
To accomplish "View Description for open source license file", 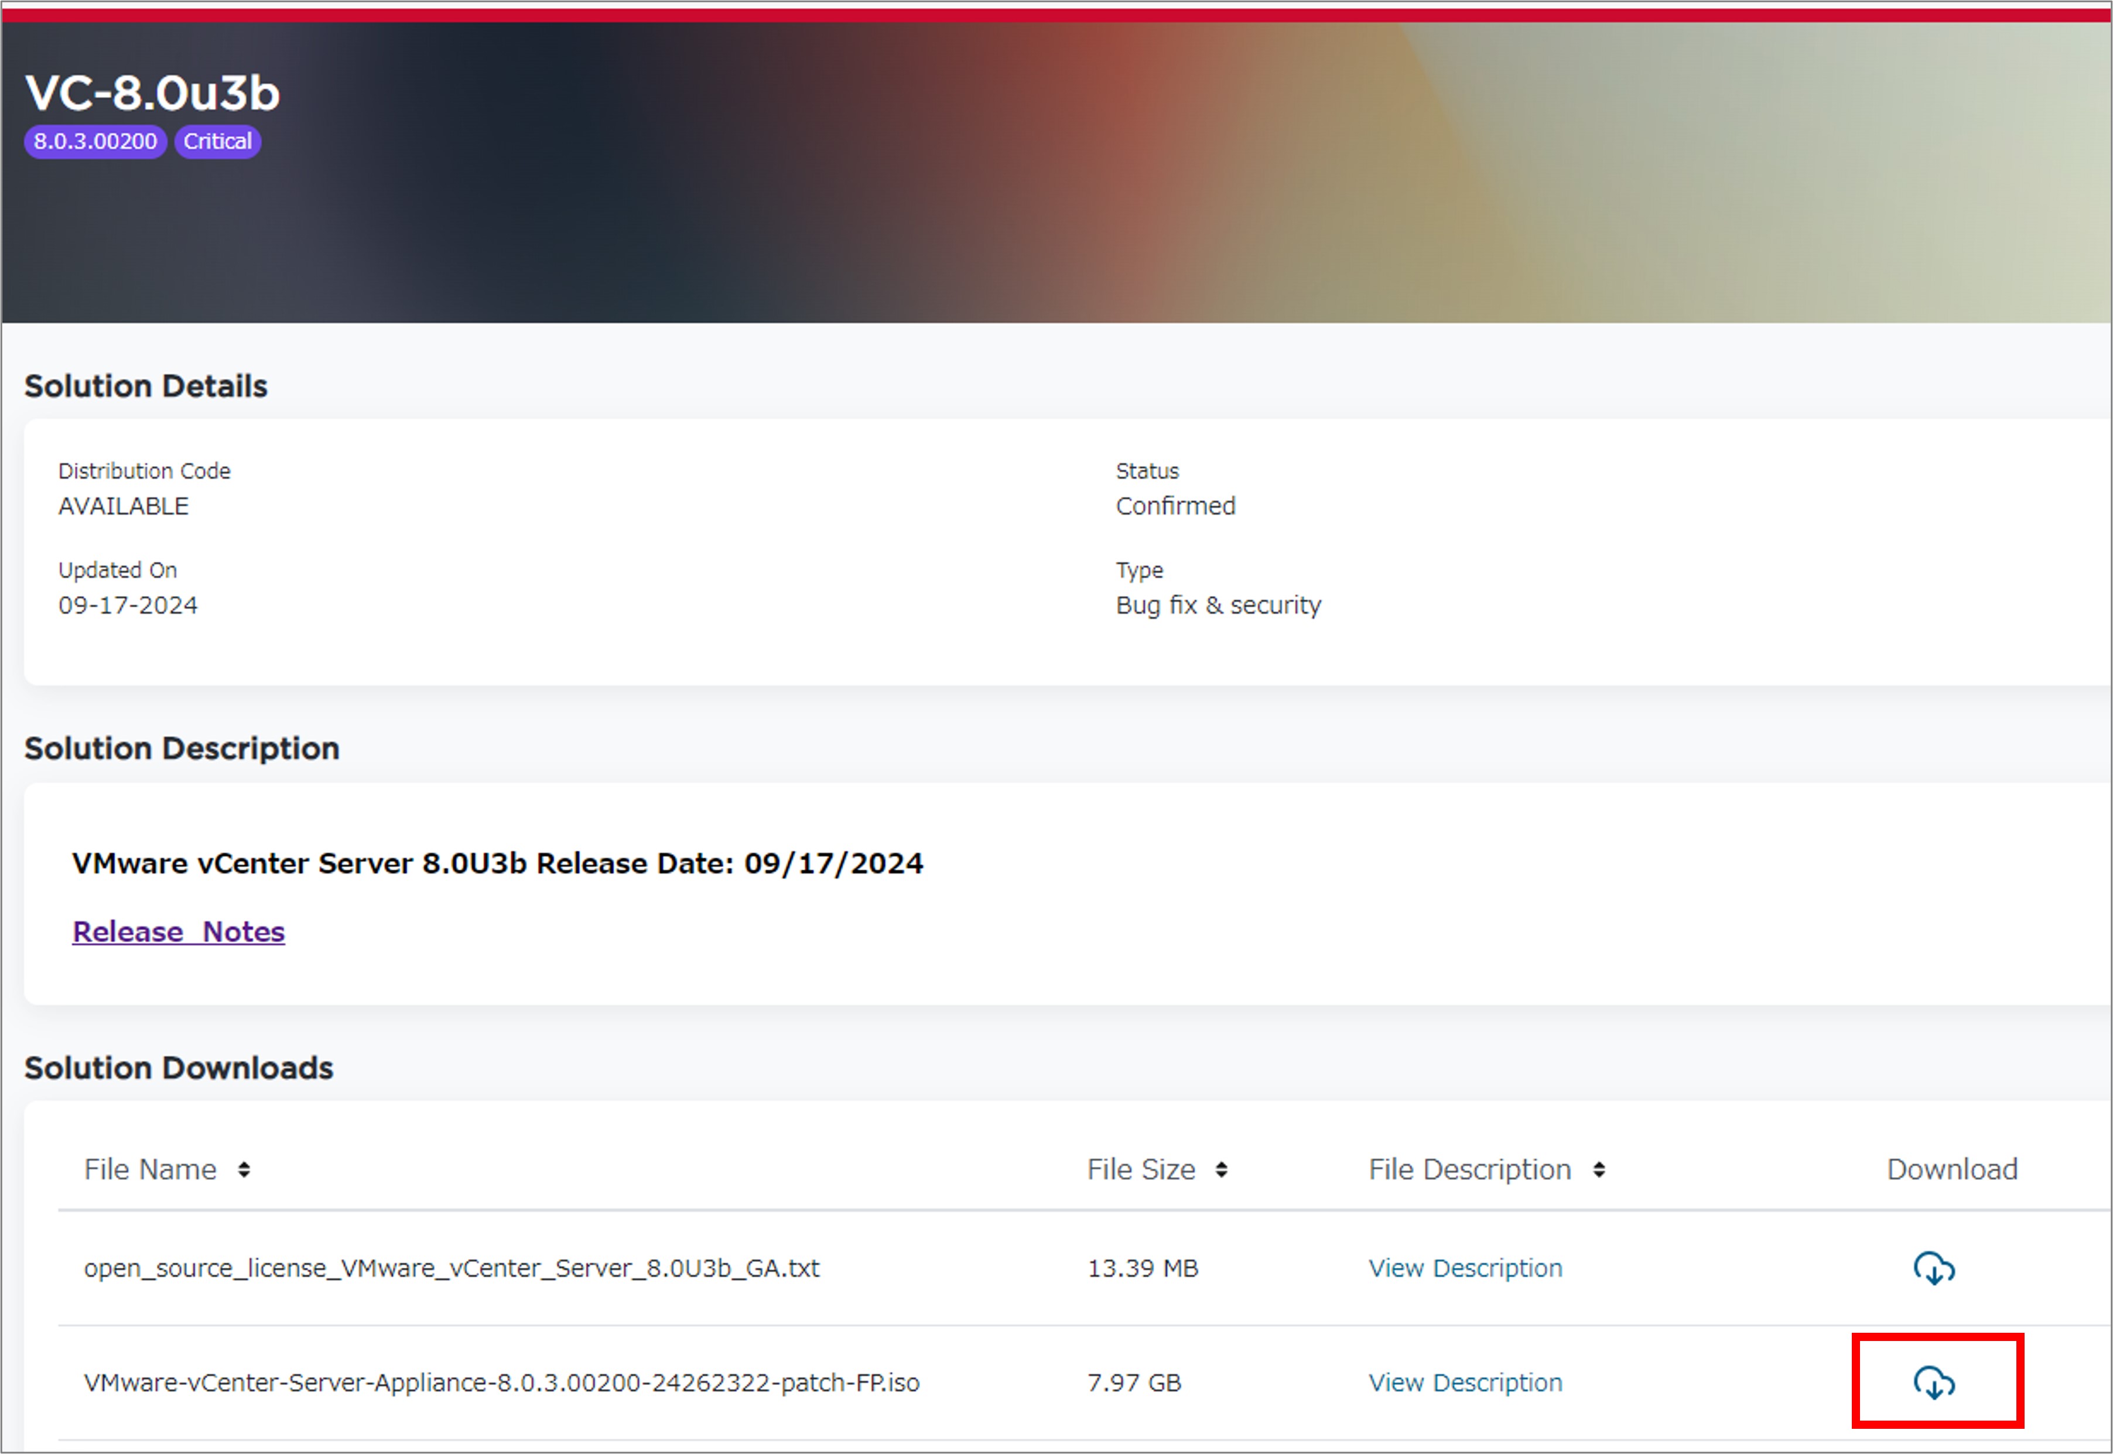I will click(1465, 1268).
